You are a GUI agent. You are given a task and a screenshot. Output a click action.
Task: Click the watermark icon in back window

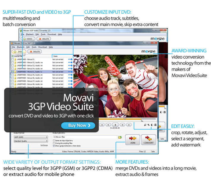click(x=165, y=112)
